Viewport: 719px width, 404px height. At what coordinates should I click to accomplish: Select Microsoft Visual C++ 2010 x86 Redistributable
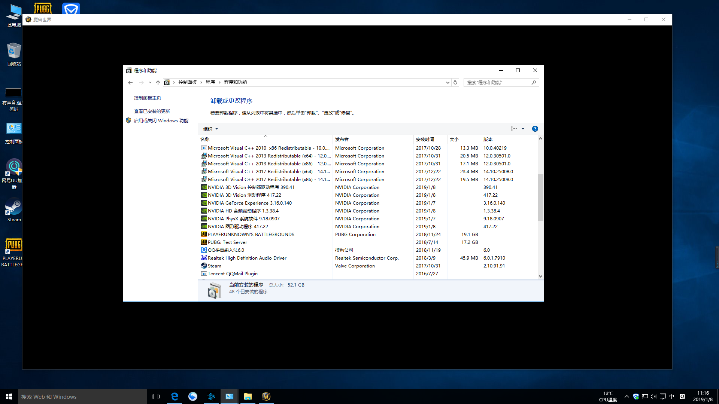pyautogui.click(x=368, y=148)
